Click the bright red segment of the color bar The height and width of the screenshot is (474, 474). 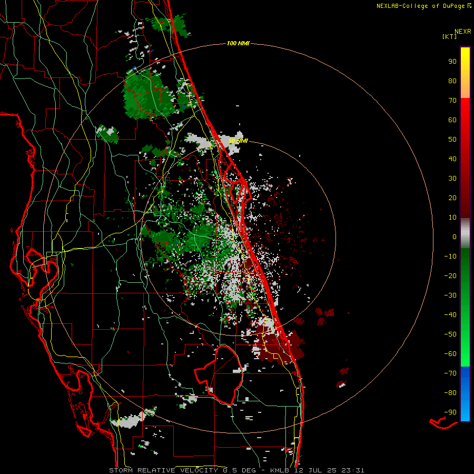[x=465, y=121]
